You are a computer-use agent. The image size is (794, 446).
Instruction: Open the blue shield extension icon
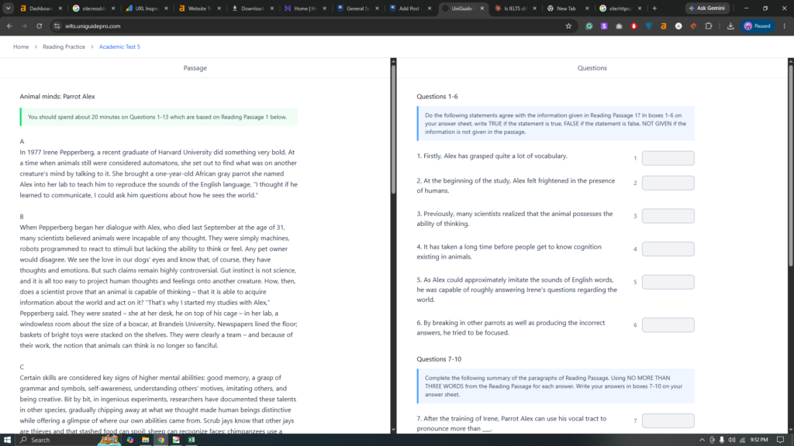point(649,26)
